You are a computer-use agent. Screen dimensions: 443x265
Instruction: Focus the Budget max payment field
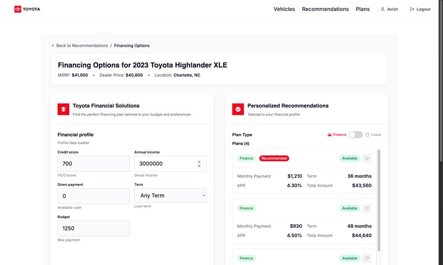[93, 228]
